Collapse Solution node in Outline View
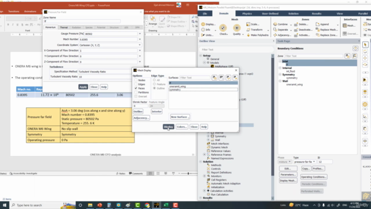This screenshot has height=209, width=371. point(201,161)
